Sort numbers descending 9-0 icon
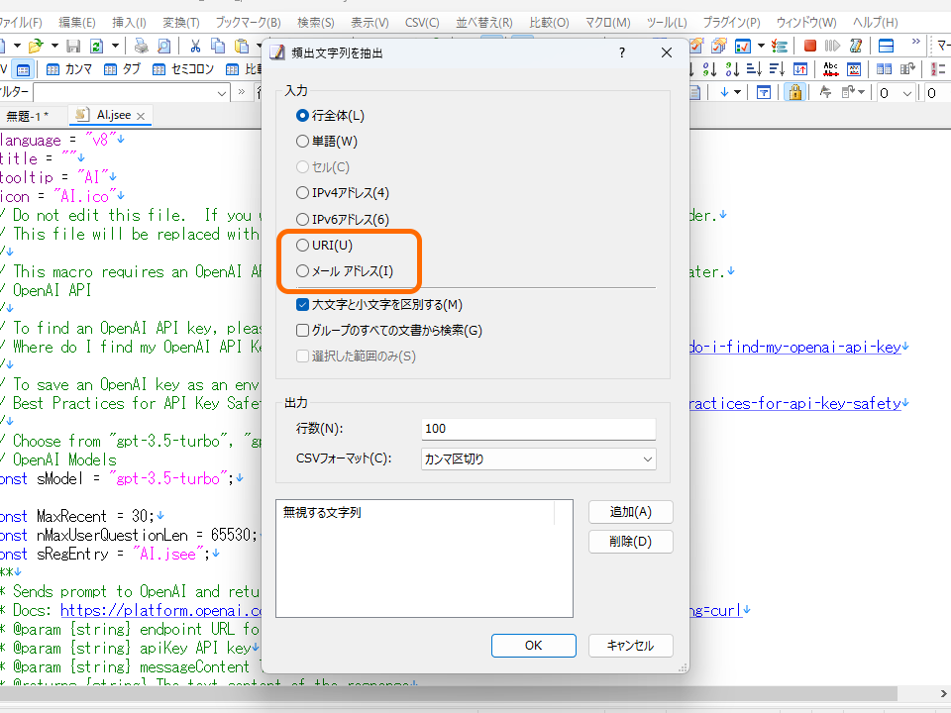The image size is (951, 713). click(732, 69)
